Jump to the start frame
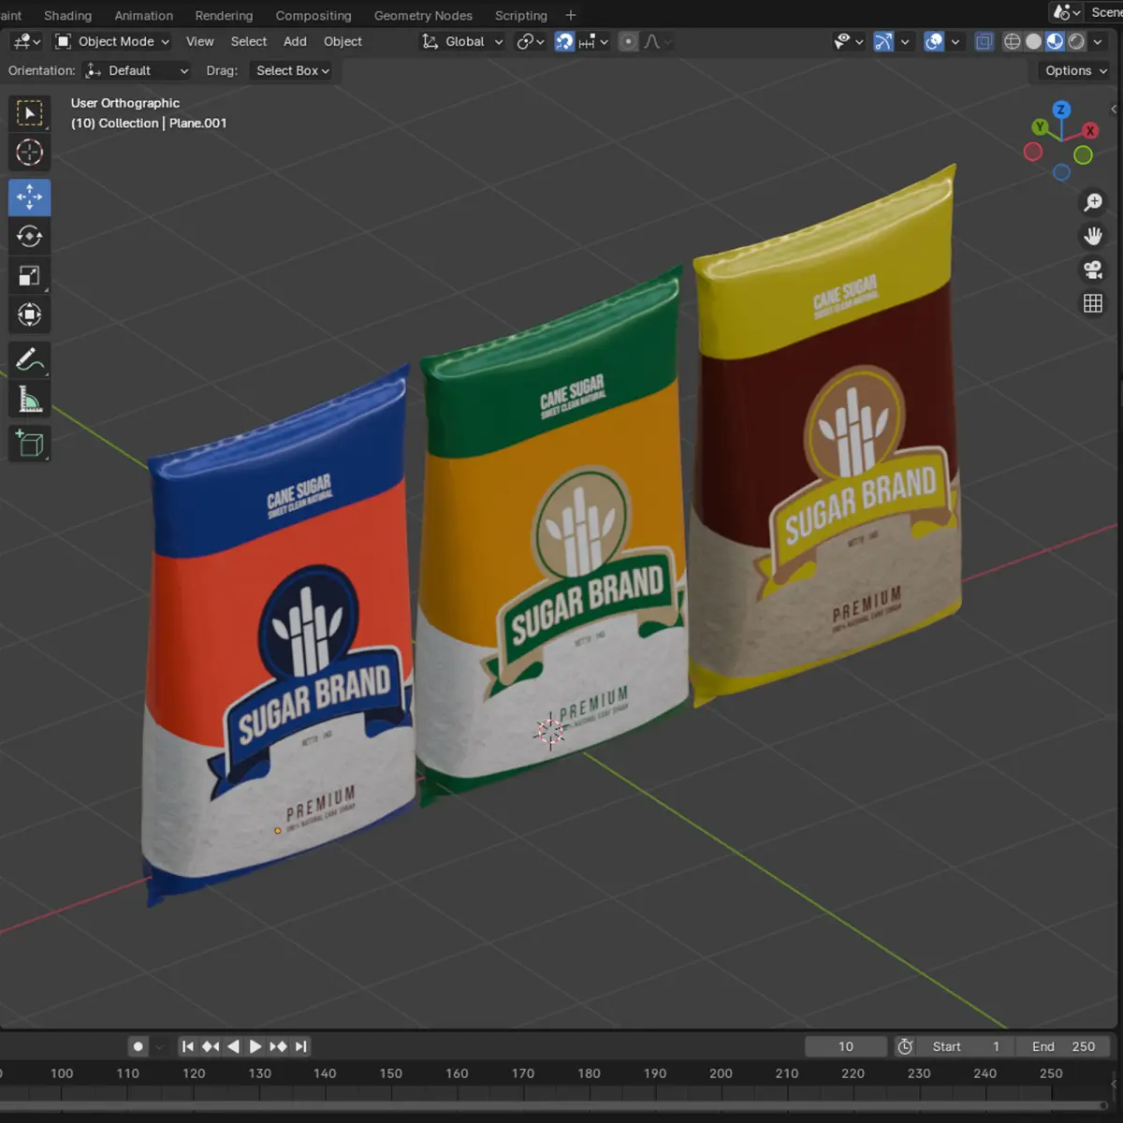 [x=188, y=1046]
